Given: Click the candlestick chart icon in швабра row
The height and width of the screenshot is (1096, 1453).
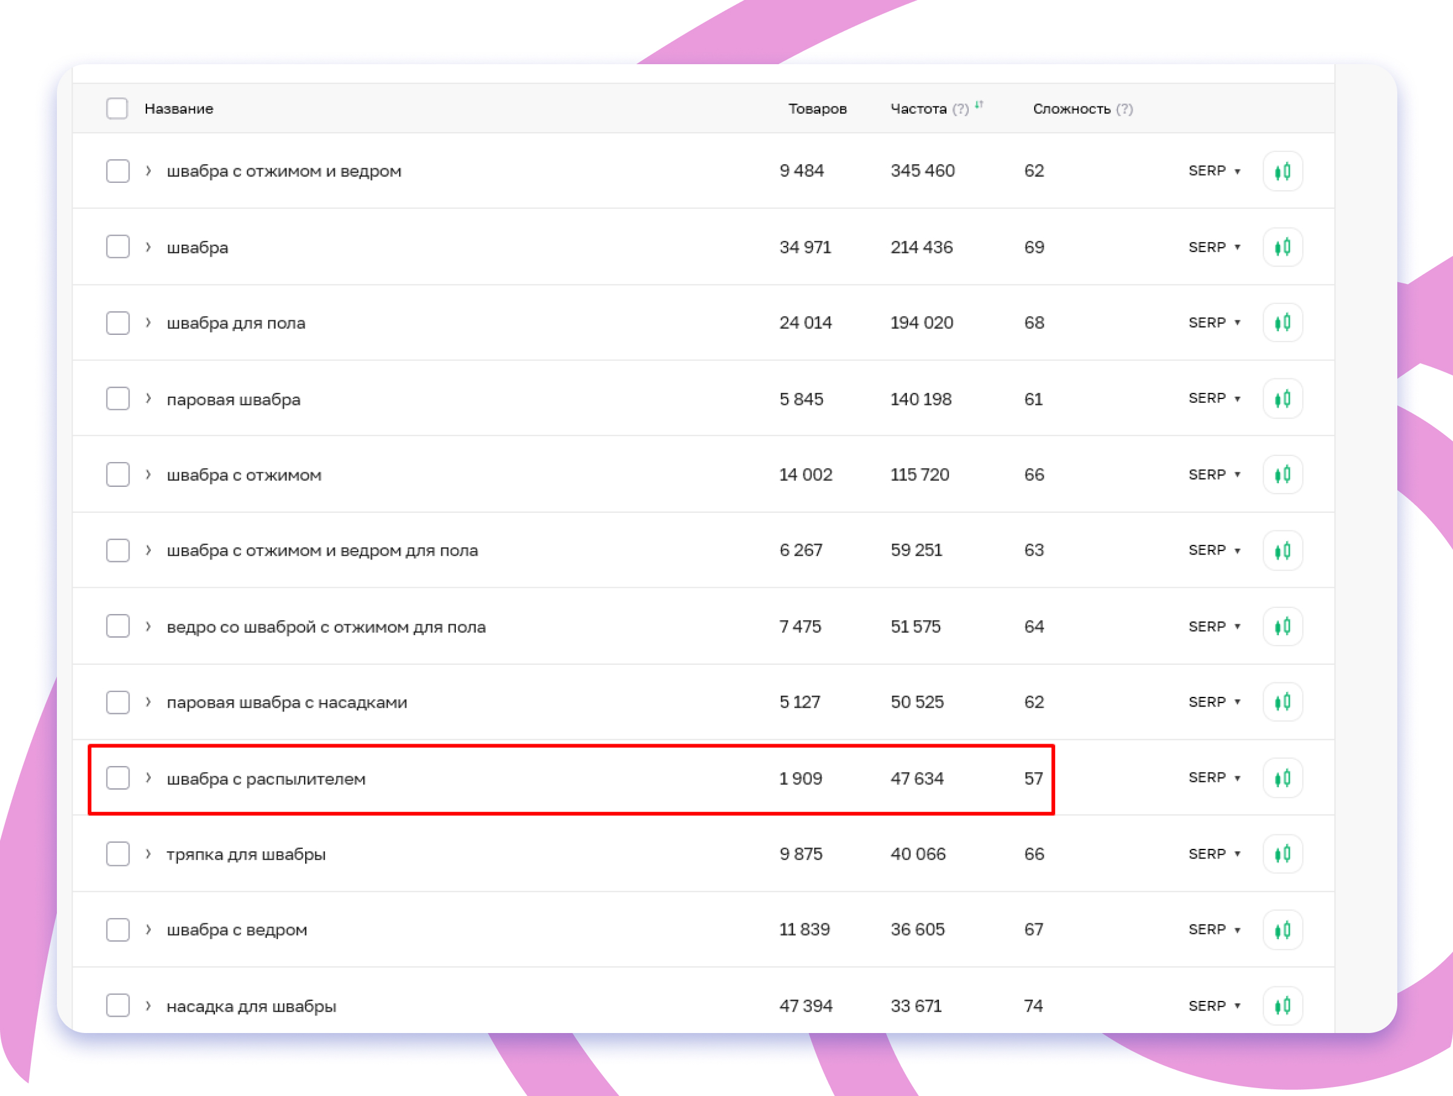Looking at the screenshot, I should pyautogui.click(x=1282, y=247).
